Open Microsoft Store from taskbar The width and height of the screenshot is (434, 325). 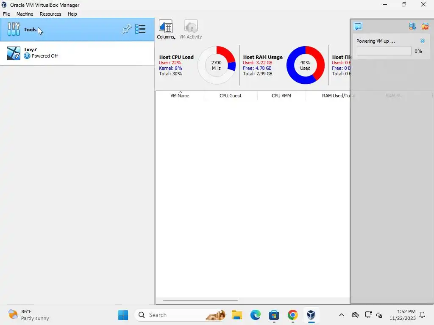(274, 315)
